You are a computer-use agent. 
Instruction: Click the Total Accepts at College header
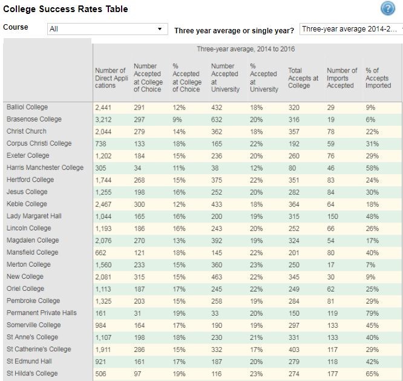tap(303, 78)
